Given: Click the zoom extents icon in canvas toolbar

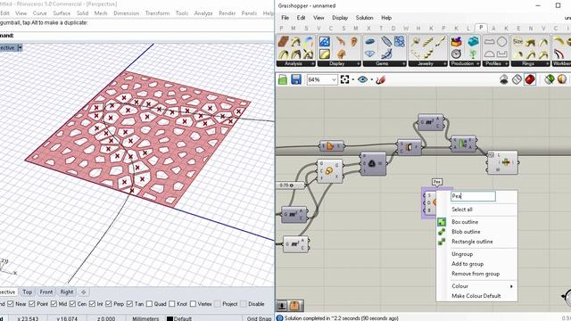Looking at the screenshot, I should [344, 79].
